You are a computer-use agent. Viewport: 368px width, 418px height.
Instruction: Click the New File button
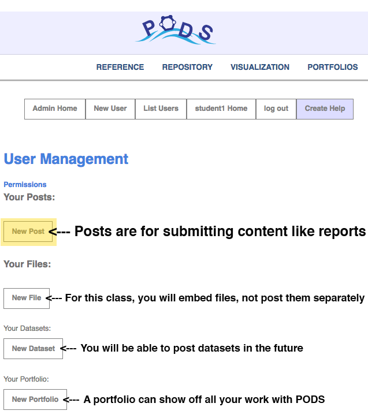coord(27,298)
